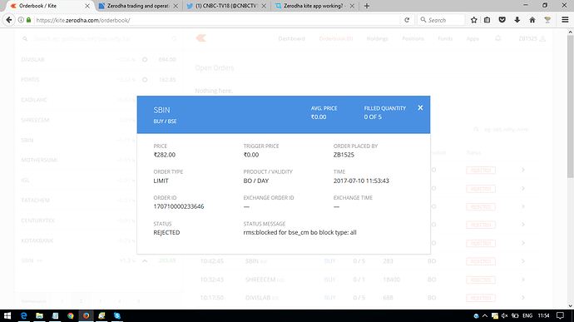Bookmark this page with the star icon
The width and height of the screenshot is (574, 322).
pos(473,20)
